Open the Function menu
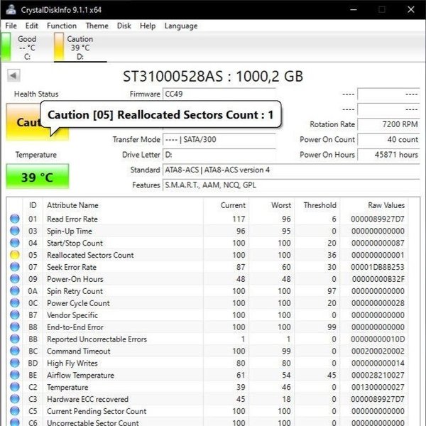The height and width of the screenshot is (426, 426). [x=62, y=26]
